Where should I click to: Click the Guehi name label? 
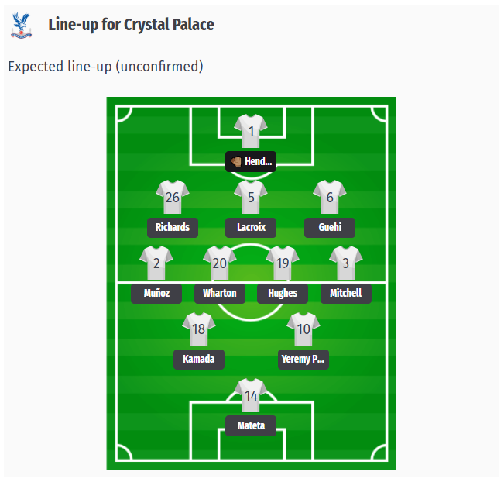tap(330, 228)
